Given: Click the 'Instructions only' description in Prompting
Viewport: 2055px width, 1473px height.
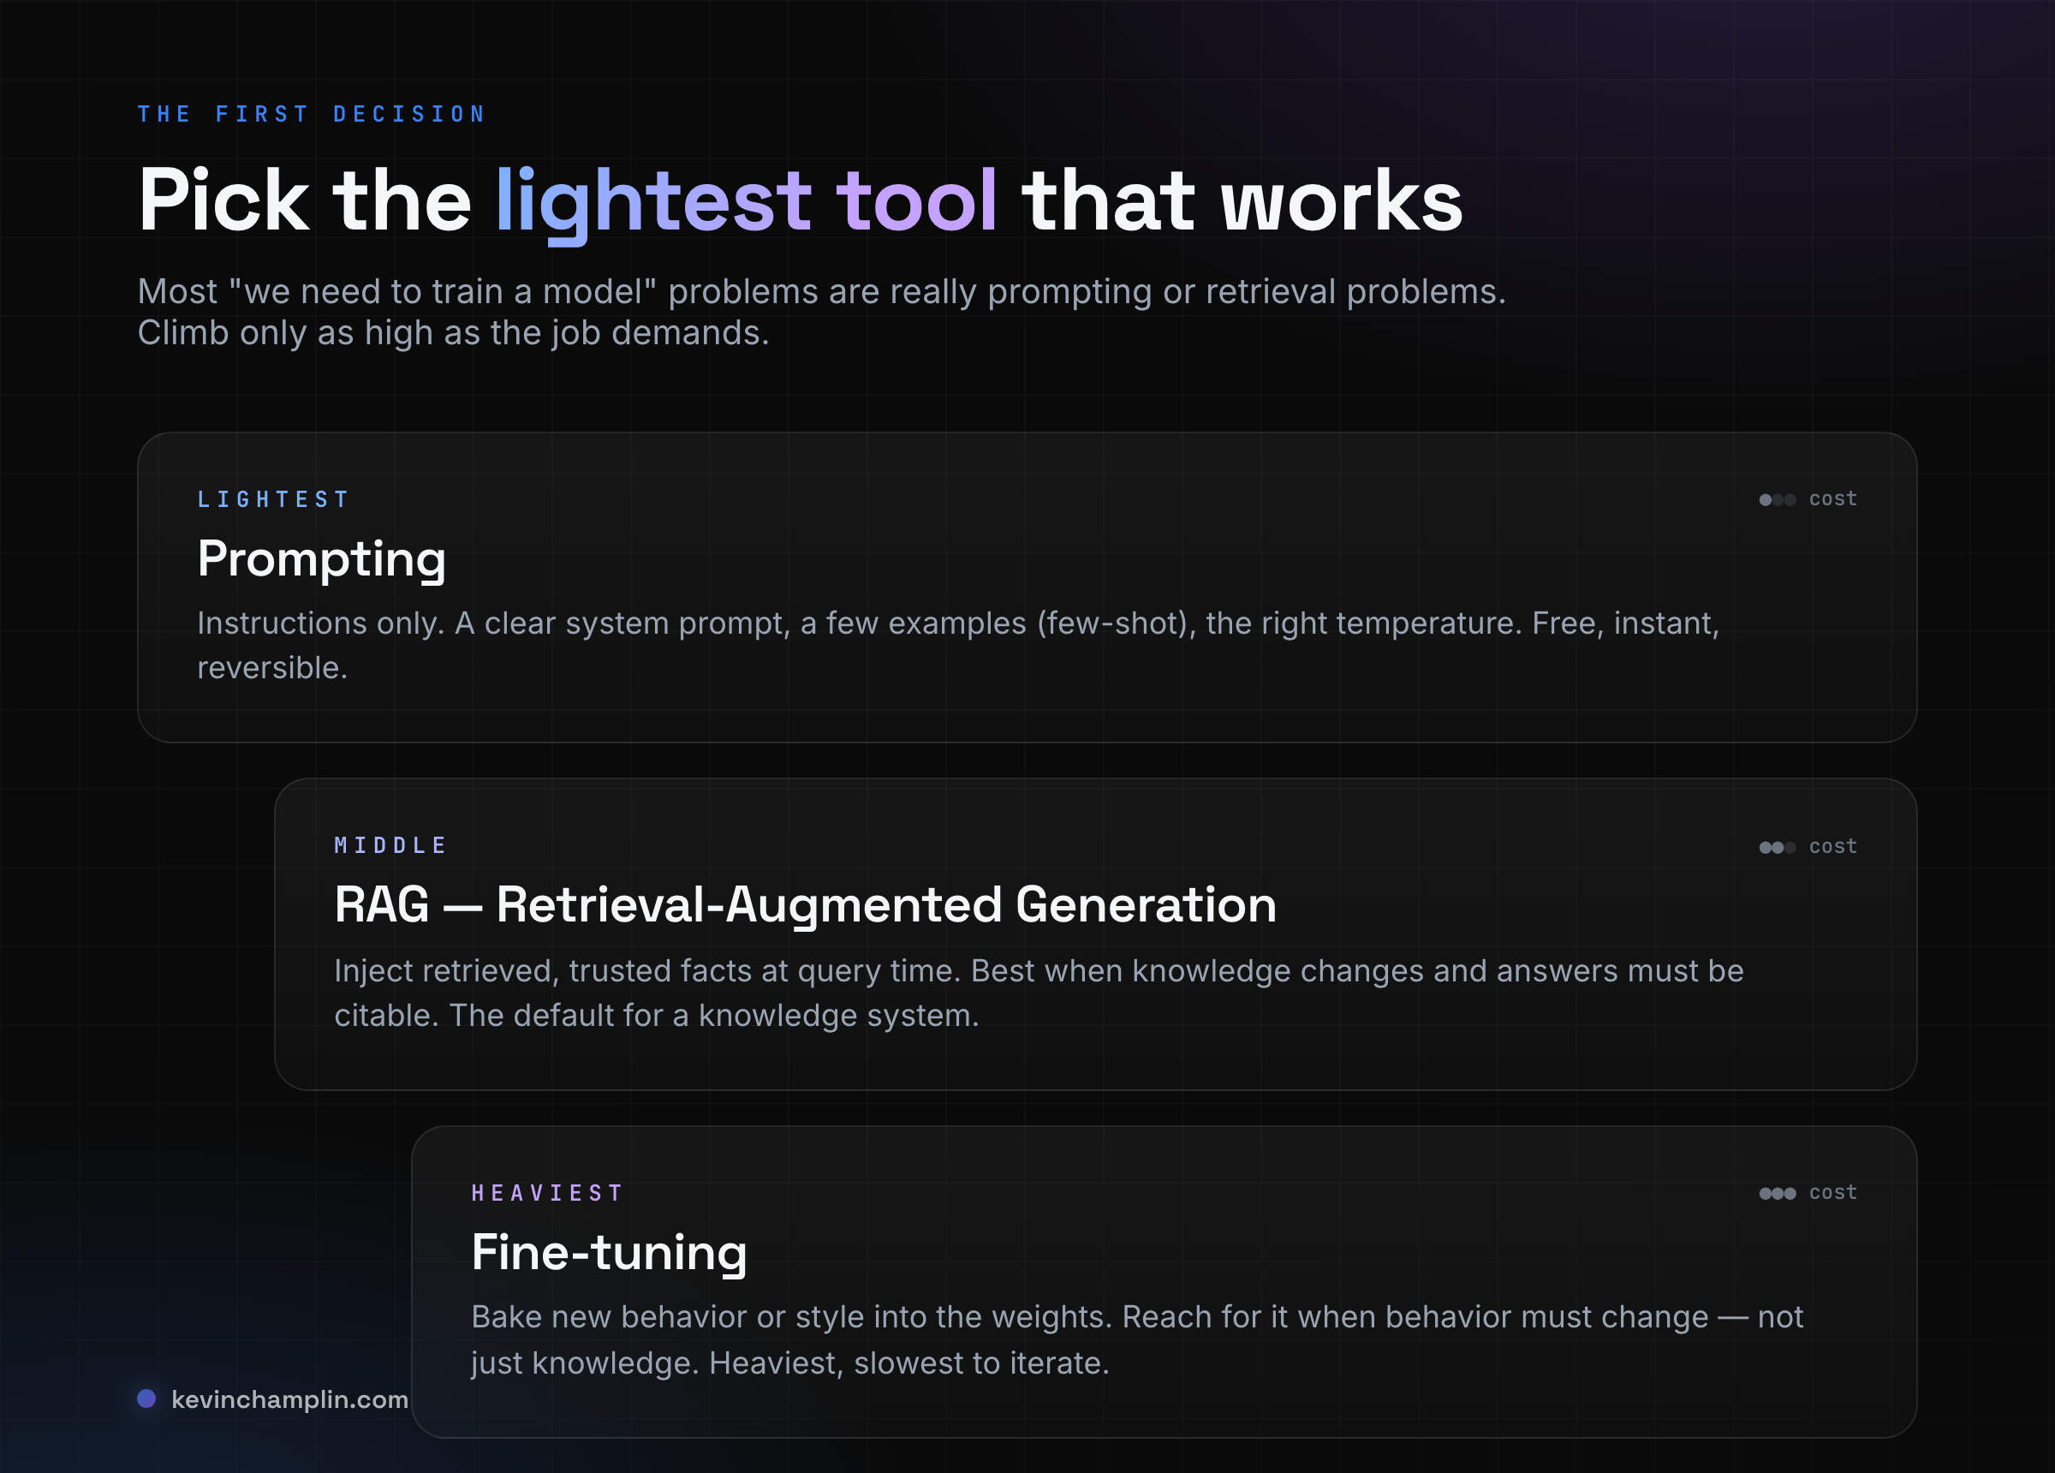Looking at the screenshot, I should click(x=958, y=646).
